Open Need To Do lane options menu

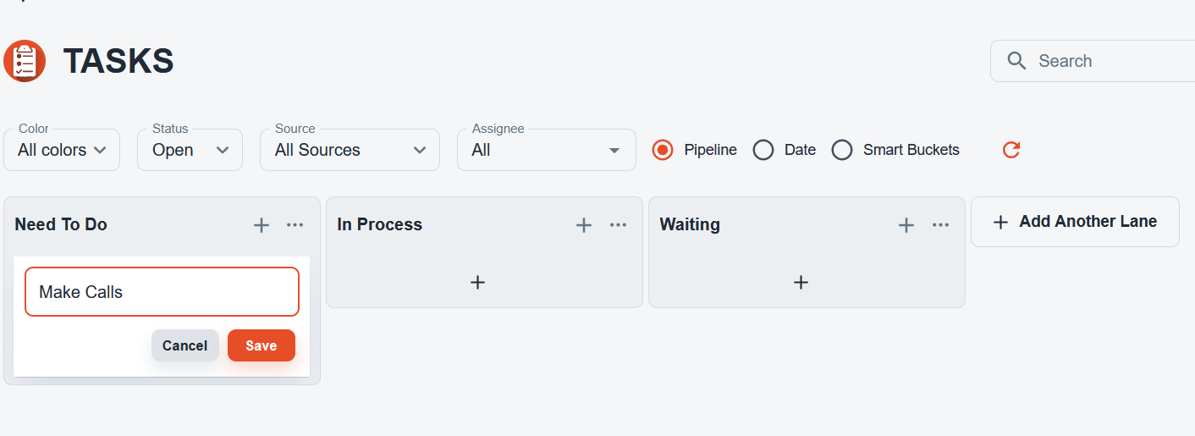coord(295,224)
